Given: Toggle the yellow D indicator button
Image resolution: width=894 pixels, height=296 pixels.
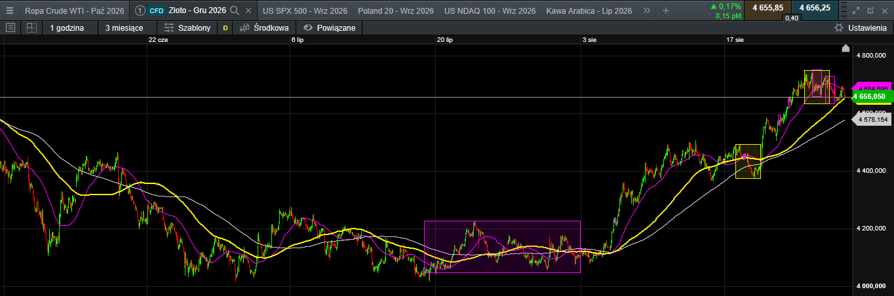Looking at the screenshot, I should (x=225, y=28).
